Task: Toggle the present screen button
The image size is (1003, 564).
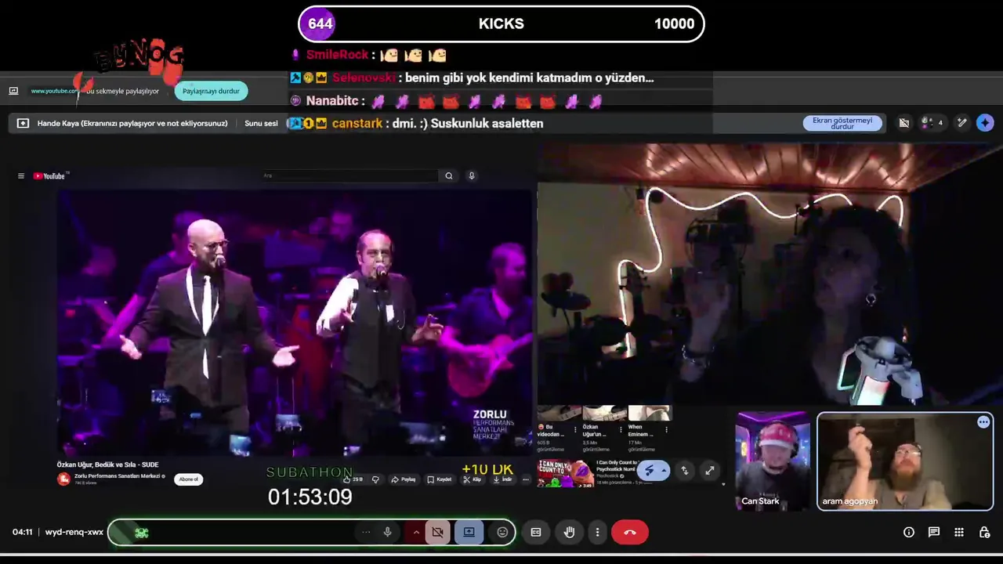Action: [x=469, y=533]
